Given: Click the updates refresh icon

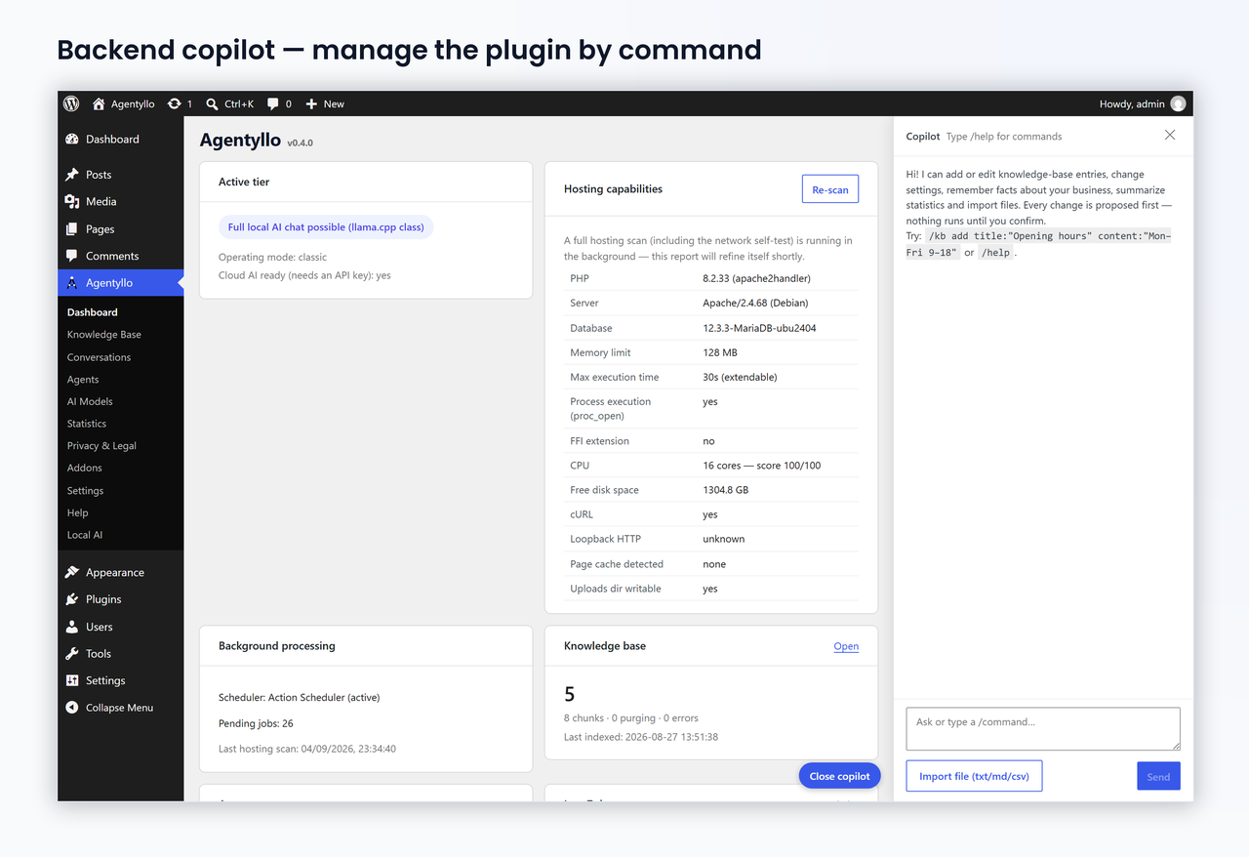Looking at the screenshot, I should (174, 103).
